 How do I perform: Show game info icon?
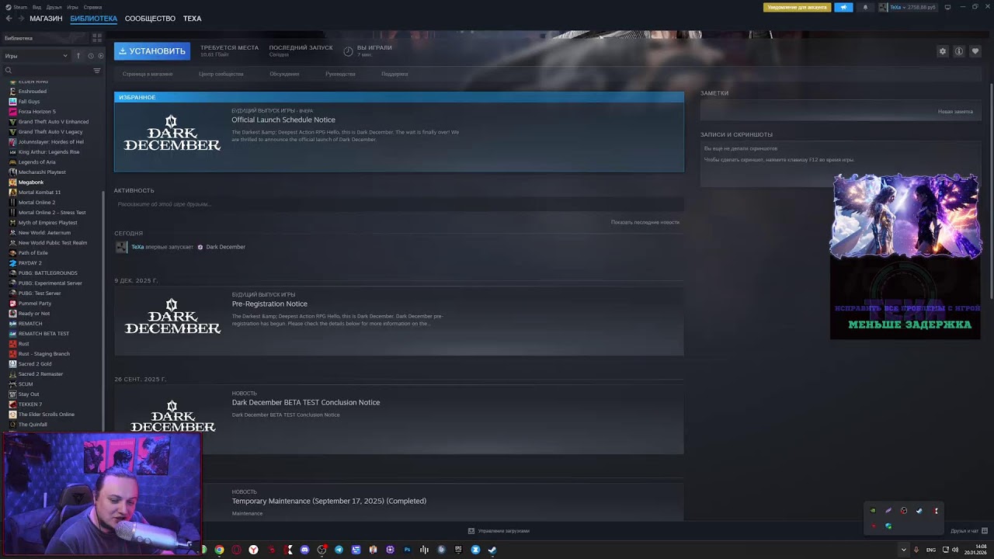click(x=959, y=51)
